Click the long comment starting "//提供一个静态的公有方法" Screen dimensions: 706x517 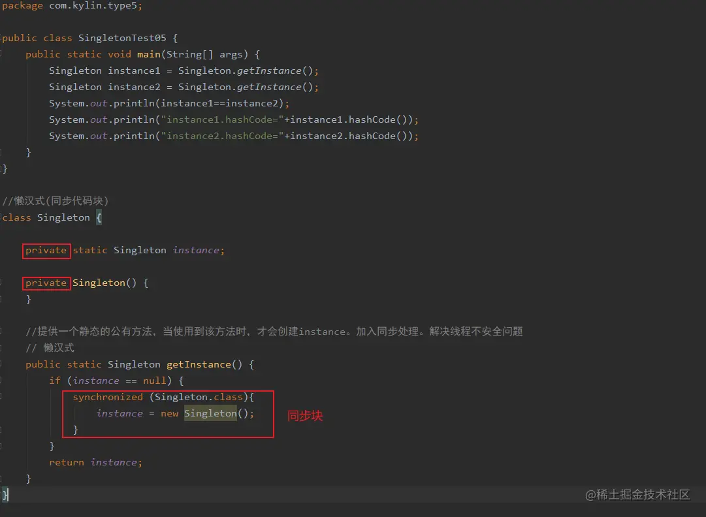[x=274, y=332]
